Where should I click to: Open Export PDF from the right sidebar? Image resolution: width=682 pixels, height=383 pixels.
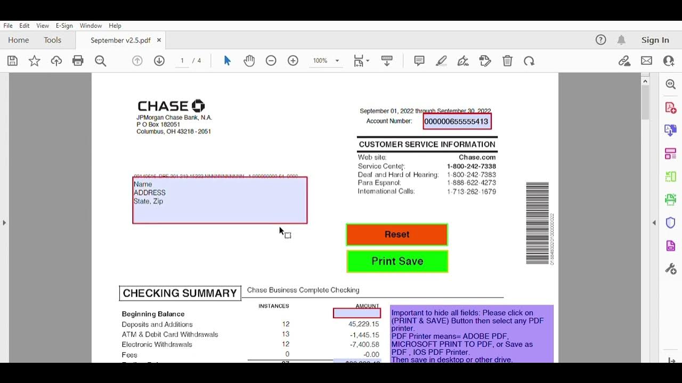click(x=670, y=130)
